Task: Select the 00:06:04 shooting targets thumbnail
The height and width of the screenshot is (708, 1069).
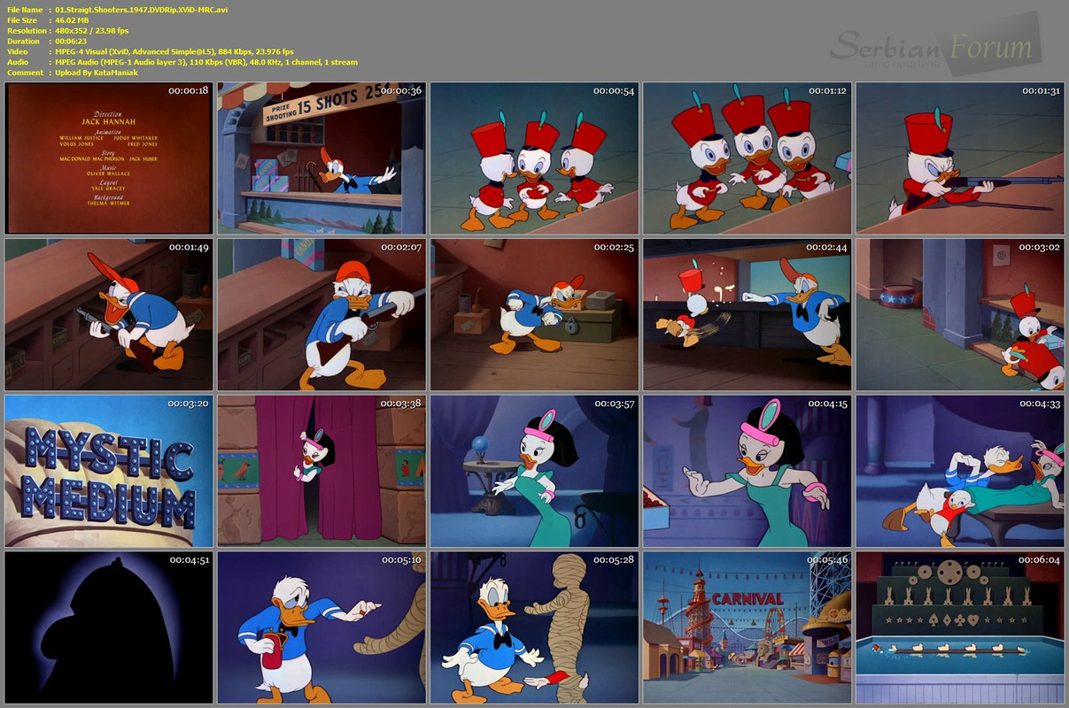Action: pyautogui.click(x=960, y=627)
